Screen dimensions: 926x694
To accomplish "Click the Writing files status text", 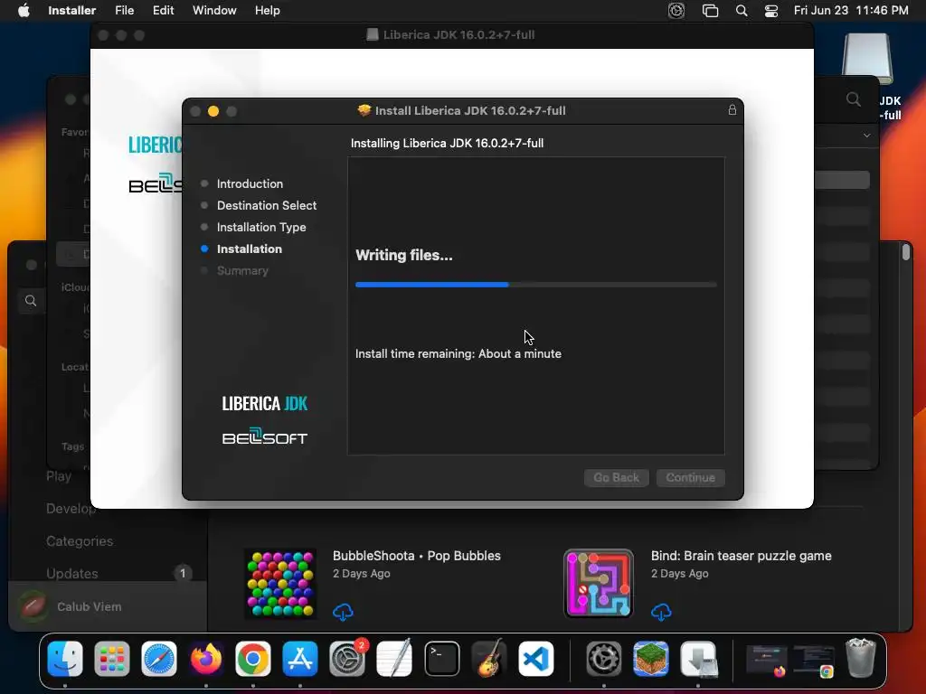I will (x=404, y=255).
